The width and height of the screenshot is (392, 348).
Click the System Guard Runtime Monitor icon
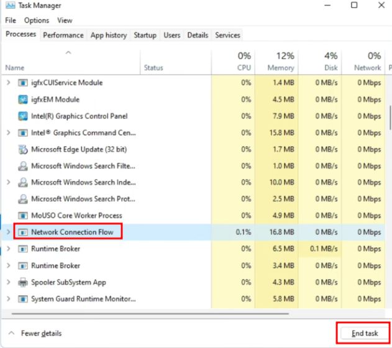click(23, 299)
